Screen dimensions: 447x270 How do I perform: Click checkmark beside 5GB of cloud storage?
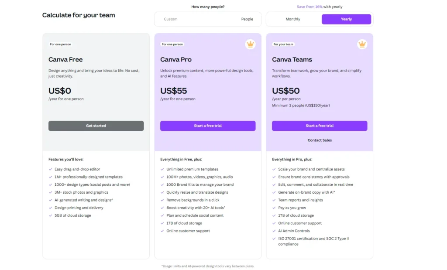coord(51,215)
